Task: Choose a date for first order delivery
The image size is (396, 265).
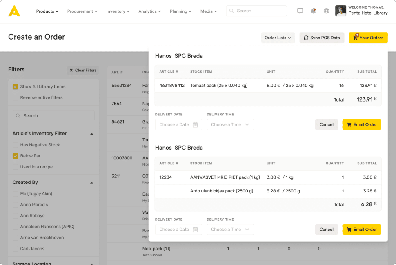Action: 178,125
